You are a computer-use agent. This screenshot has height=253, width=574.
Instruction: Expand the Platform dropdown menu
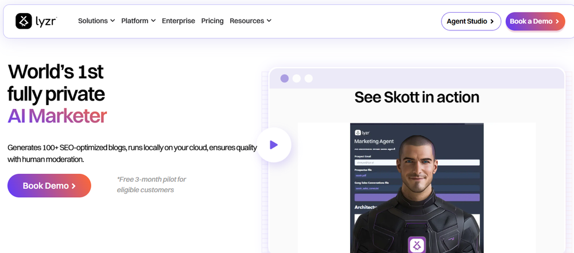[138, 21]
